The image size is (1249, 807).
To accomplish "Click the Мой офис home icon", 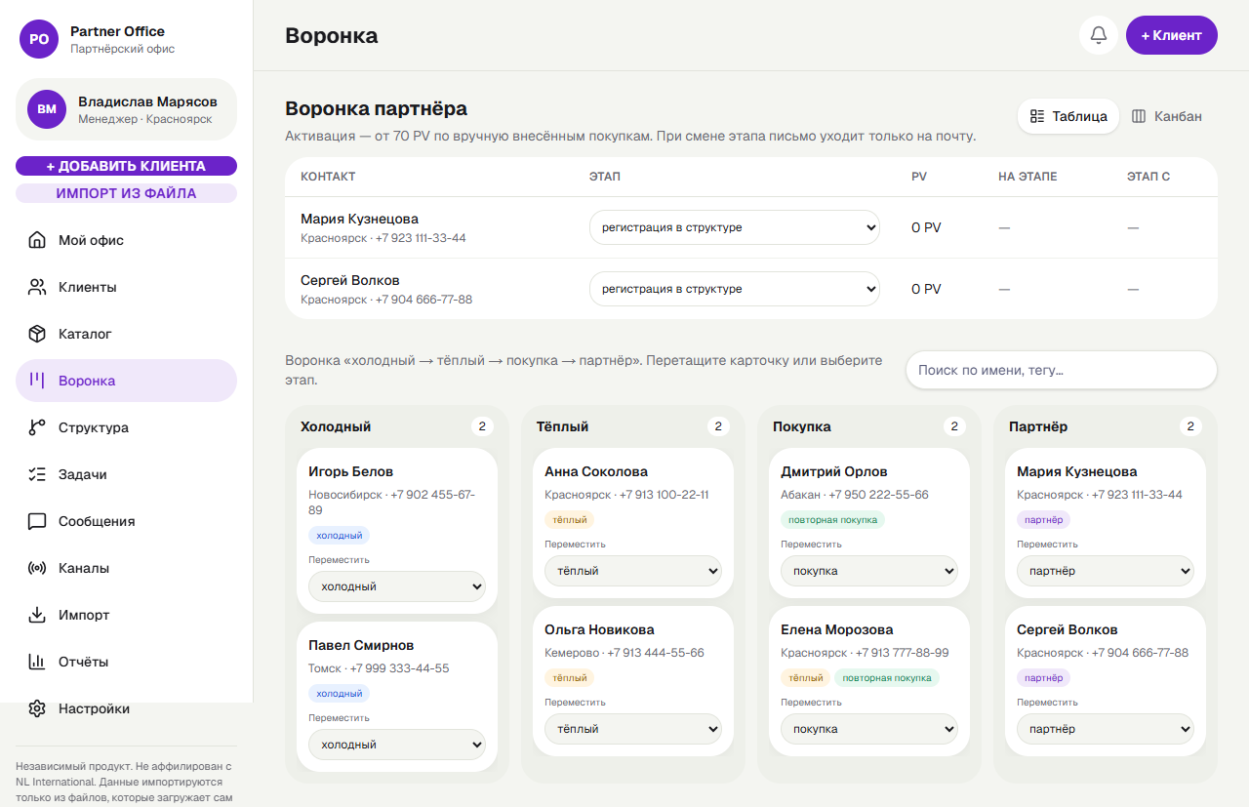I will [37, 240].
